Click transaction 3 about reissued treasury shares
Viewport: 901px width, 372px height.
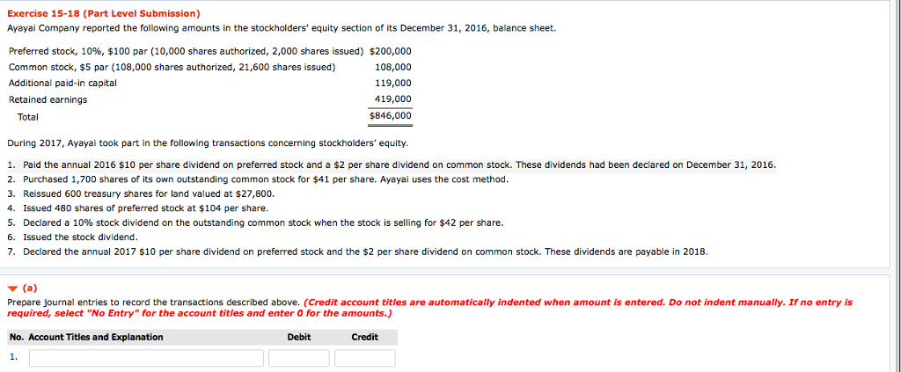146,193
